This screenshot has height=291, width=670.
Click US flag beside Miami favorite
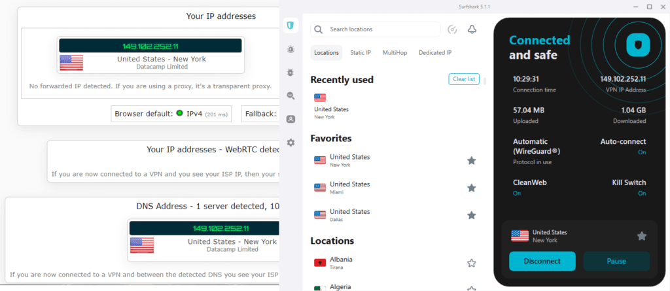[320, 188]
